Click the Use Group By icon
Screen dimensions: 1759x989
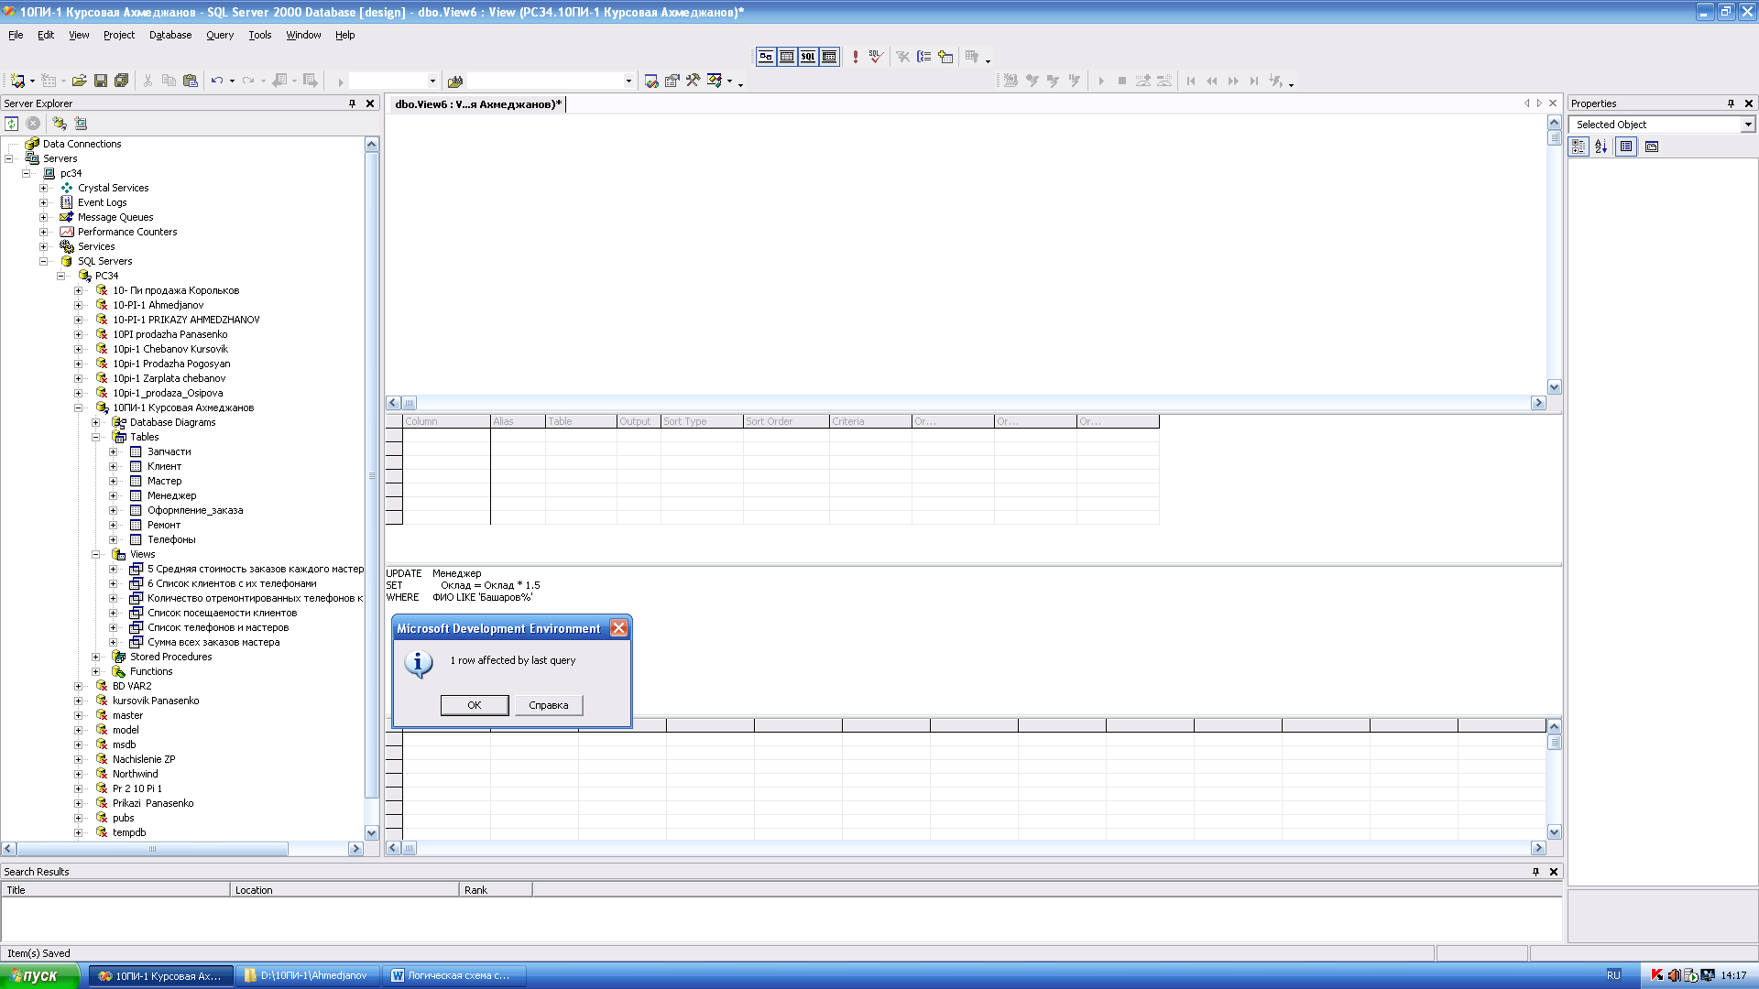click(924, 57)
